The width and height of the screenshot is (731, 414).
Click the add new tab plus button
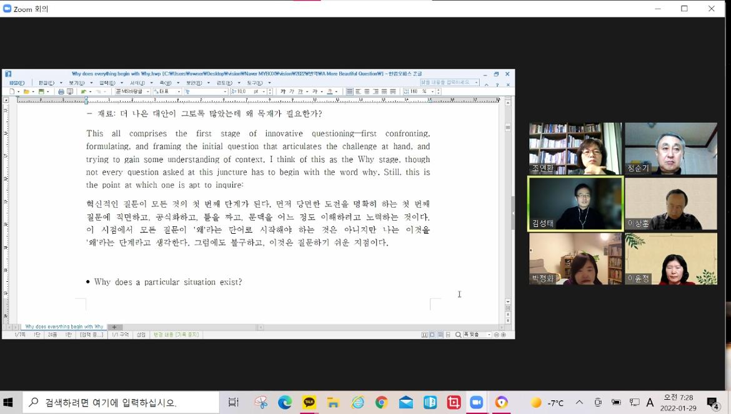114,327
